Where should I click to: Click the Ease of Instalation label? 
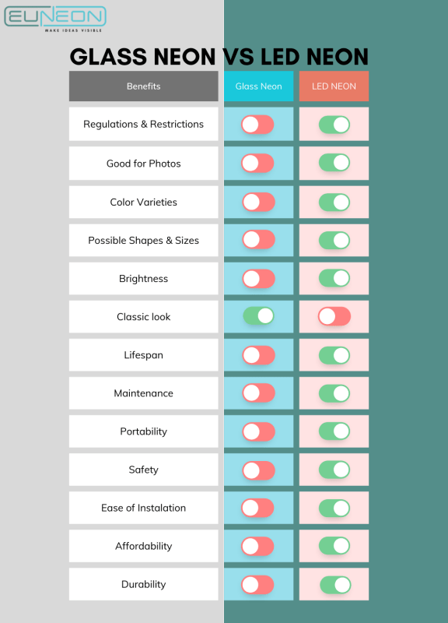(144, 508)
